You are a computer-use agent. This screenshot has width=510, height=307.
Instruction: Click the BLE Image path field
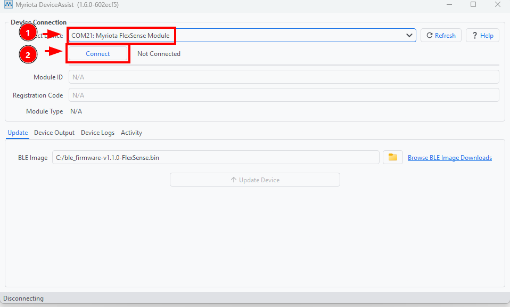coord(216,157)
